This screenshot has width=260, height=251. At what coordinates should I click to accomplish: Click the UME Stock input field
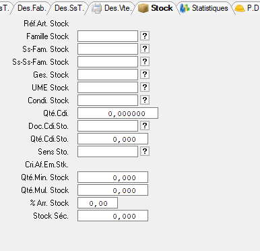click(108, 88)
